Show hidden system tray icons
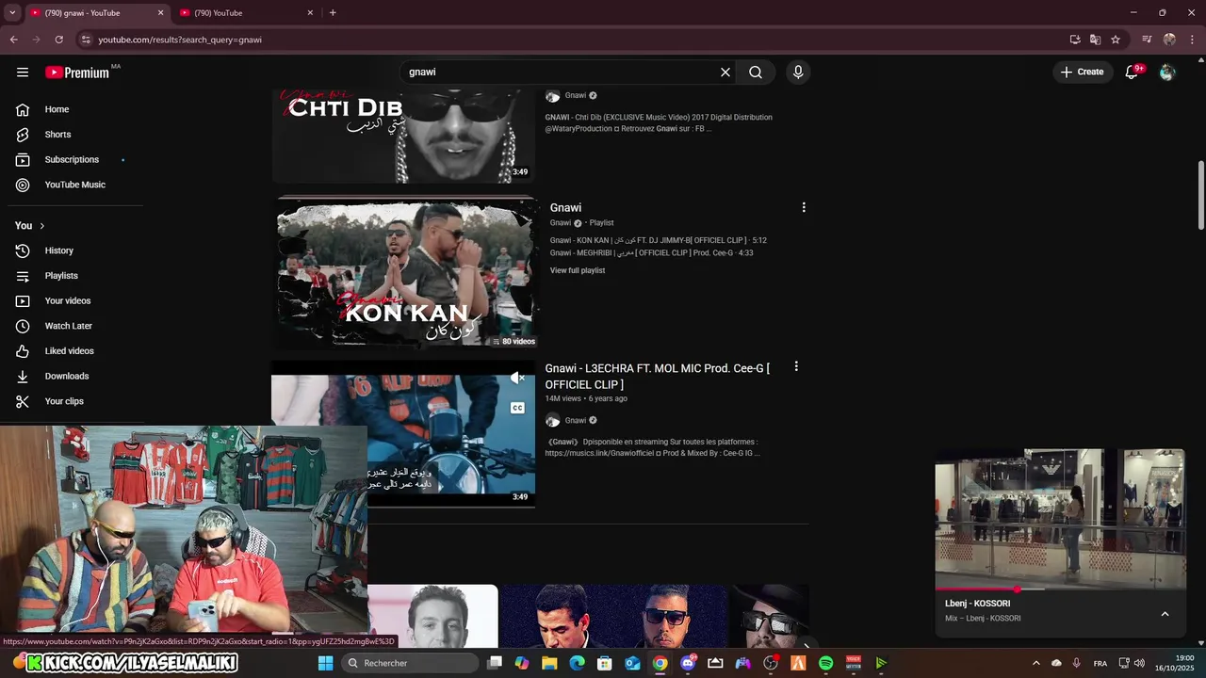 coord(1035,663)
